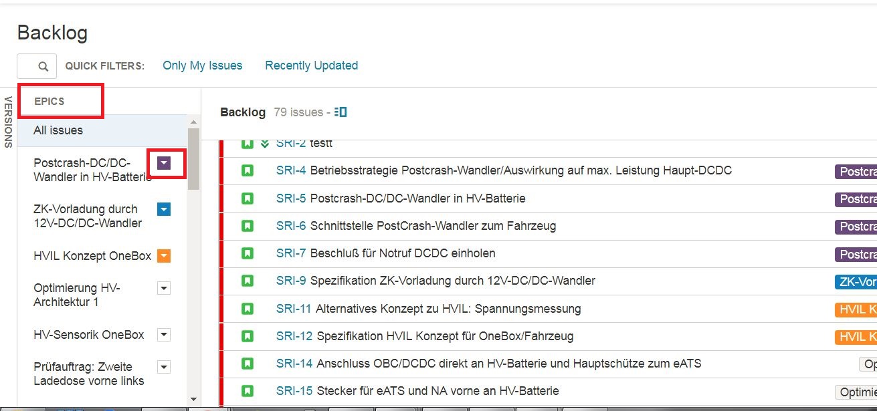The height and width of the screenshot is (411, 877).
Task: Click the story type icon next to SRI-15
Action: coord(247,391)
